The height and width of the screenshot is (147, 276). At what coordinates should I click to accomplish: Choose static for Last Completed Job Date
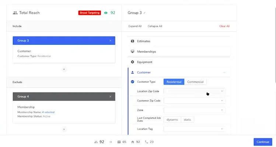point(188,120)
